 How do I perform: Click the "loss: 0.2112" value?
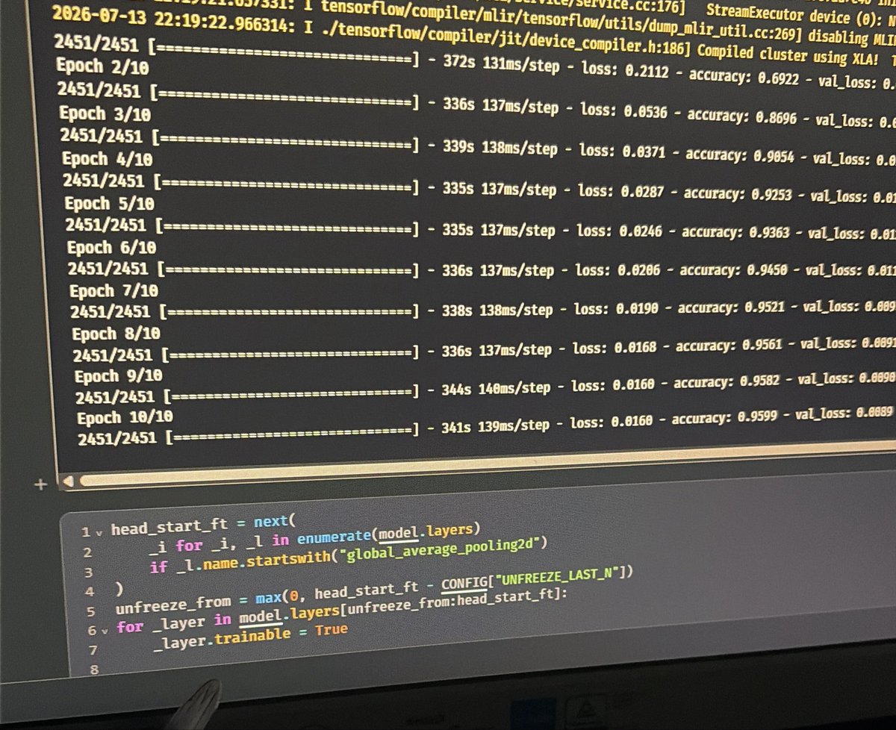[626, 72]
